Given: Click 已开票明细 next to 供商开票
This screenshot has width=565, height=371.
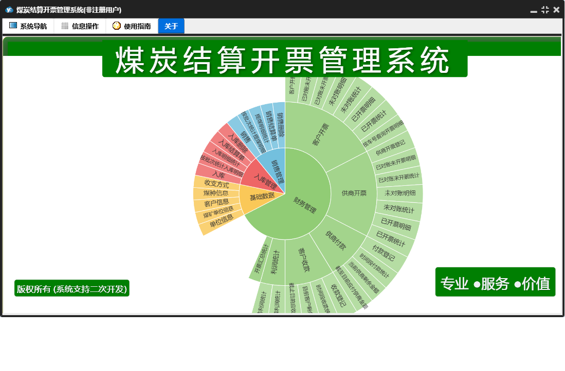Looking at the screenshot, I should 396,224.
